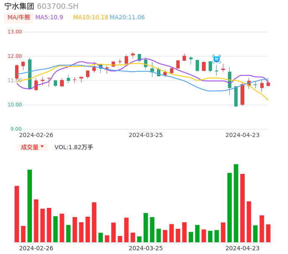Click the 宁水集团 stock name
Viewport: 288px width, 254px height.
tap(19, 6)
